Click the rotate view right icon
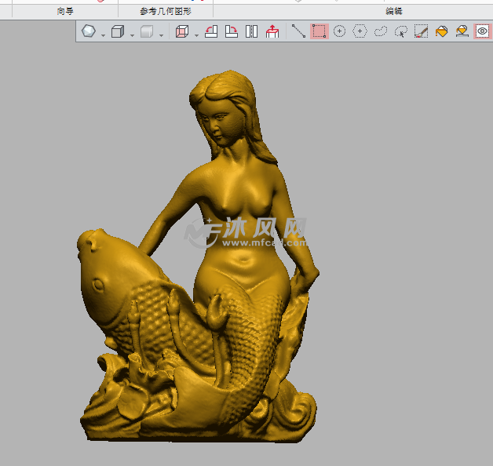 coord(231,31)
